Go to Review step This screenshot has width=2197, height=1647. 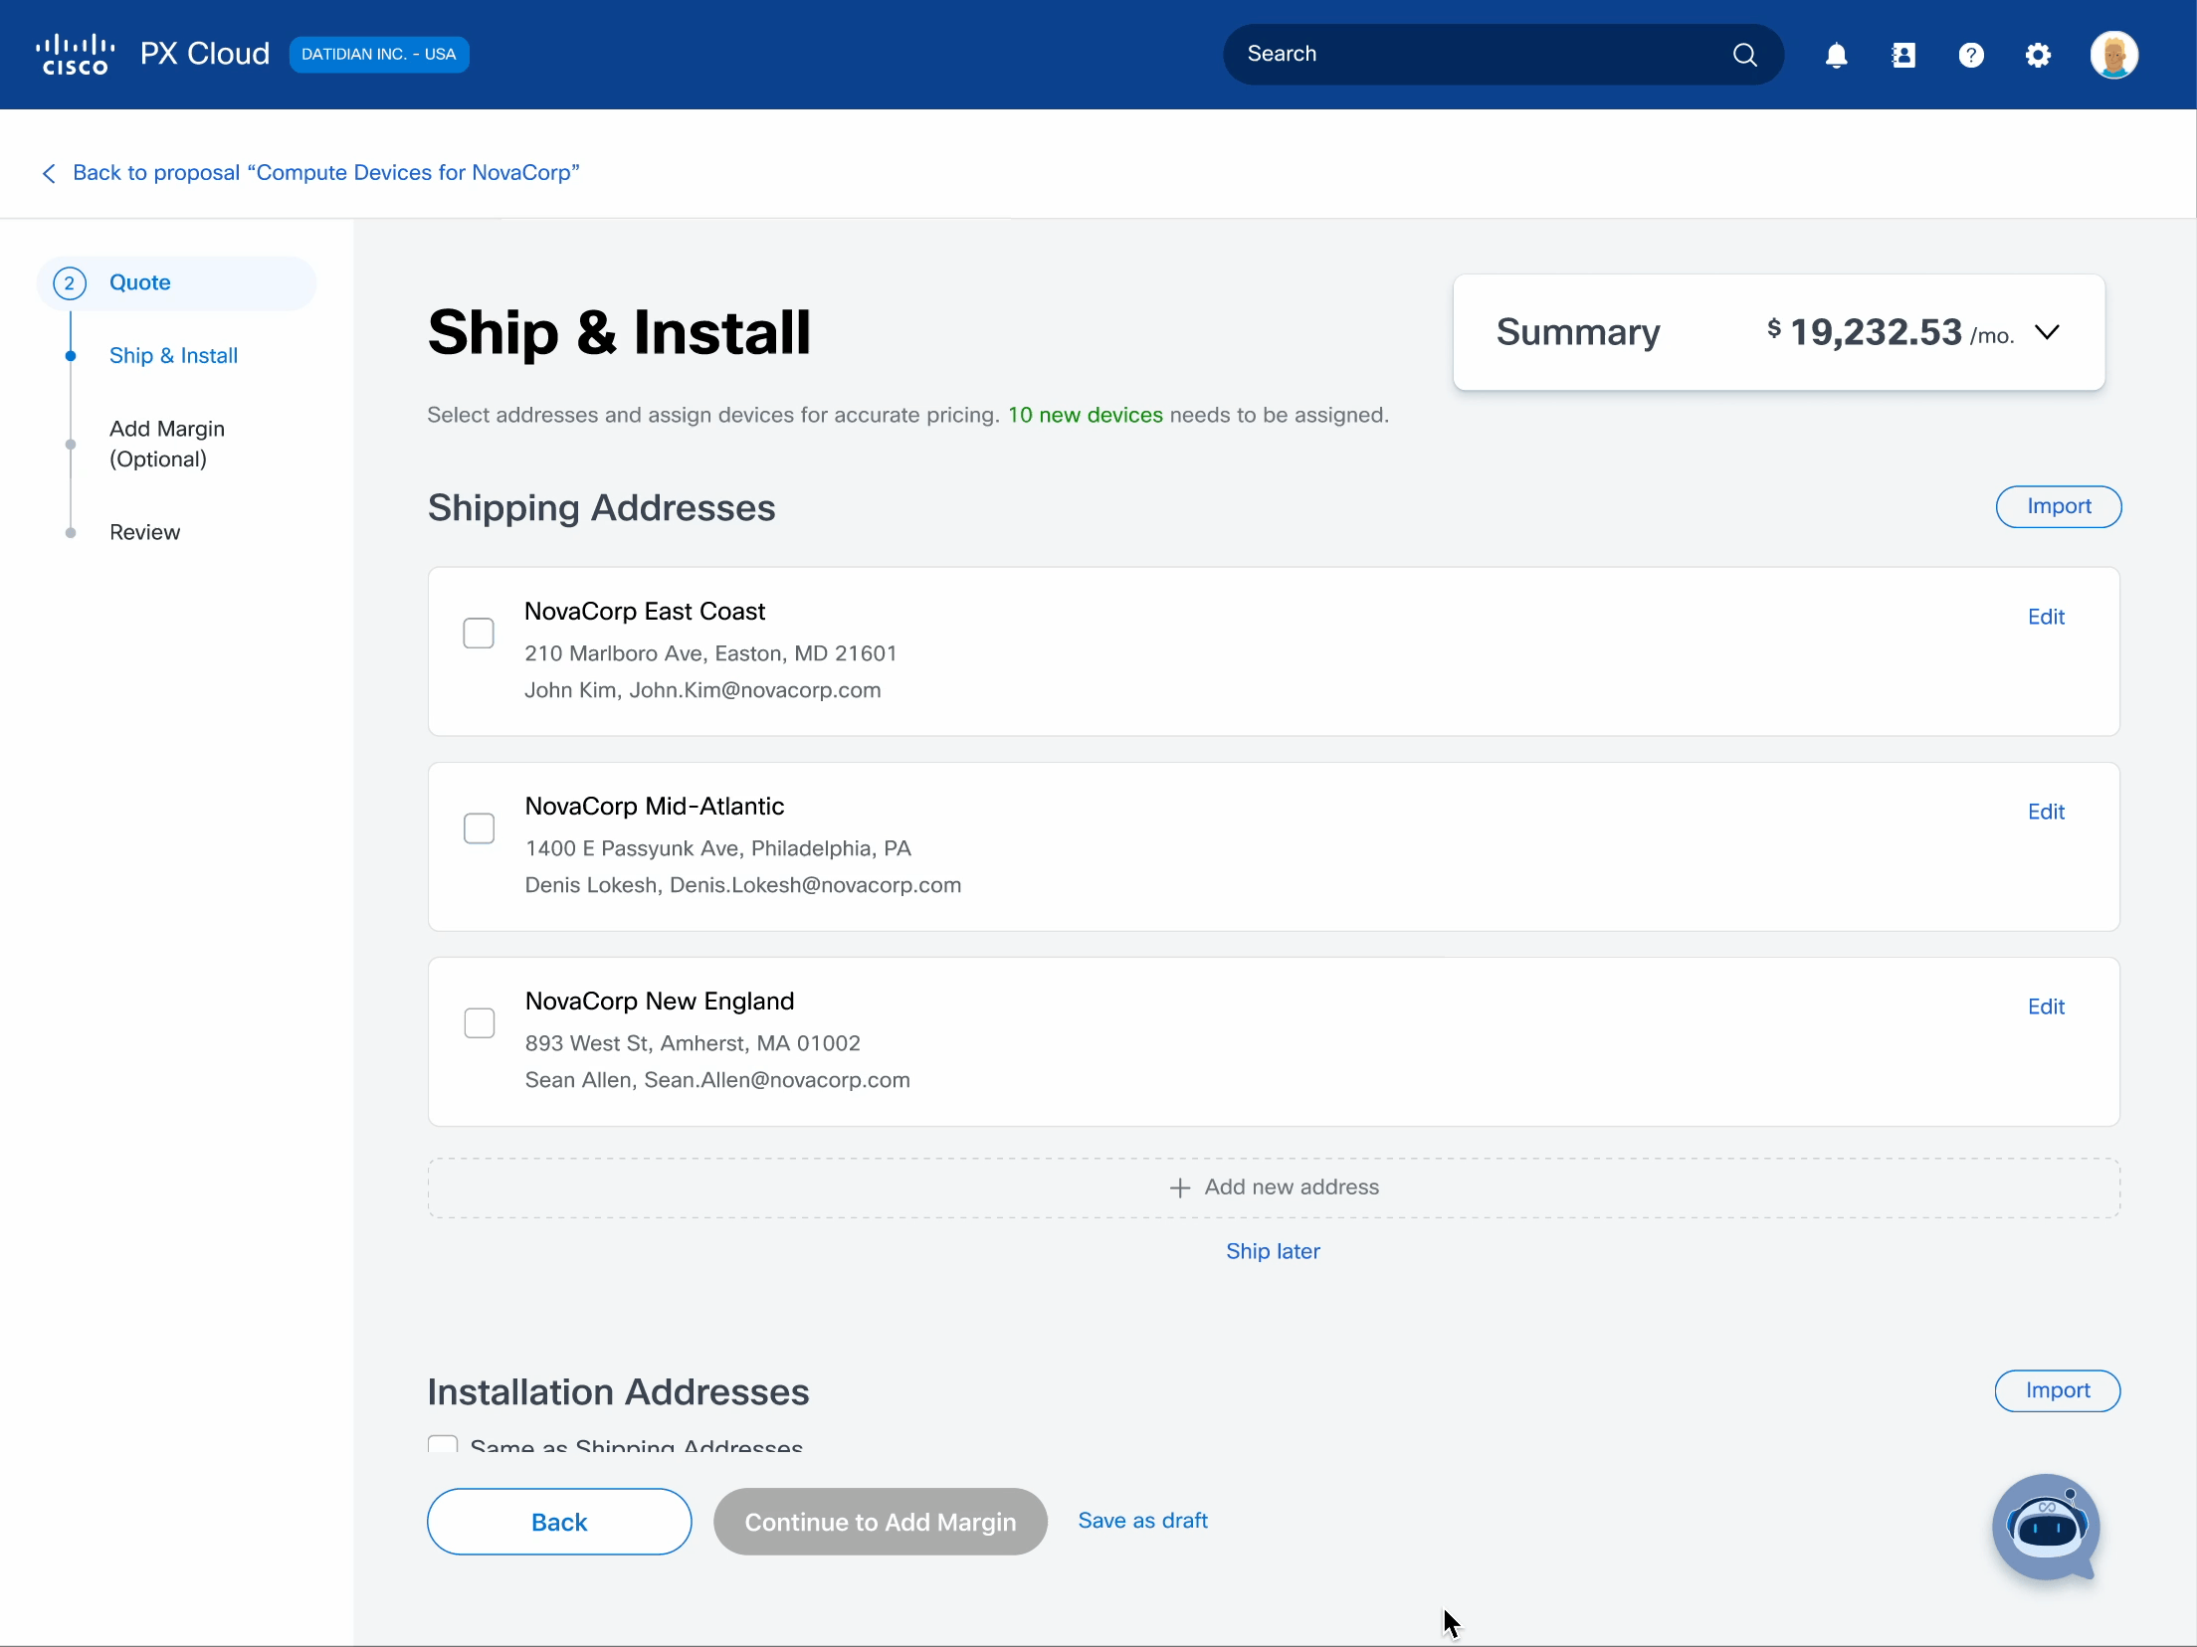click(x=145, y=533)
